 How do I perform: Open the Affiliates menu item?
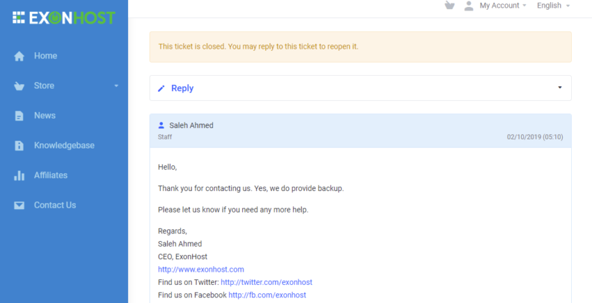[51, 176]
